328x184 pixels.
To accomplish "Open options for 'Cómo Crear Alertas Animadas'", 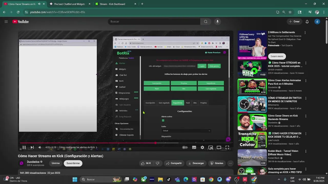I will click(x=306, y=81).
